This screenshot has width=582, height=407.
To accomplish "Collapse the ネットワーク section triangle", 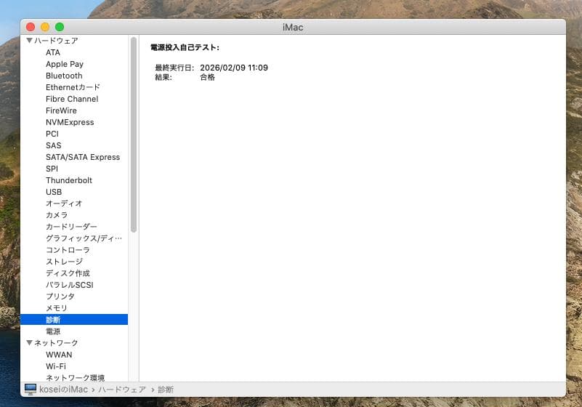I will [x=29, y=342].
